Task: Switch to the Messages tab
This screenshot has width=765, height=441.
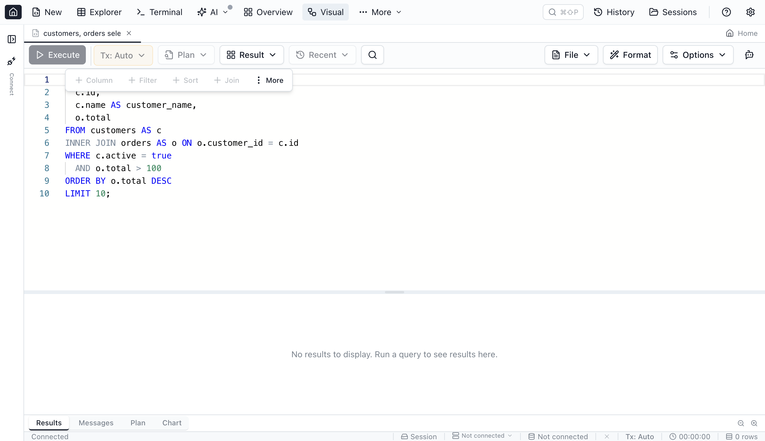Action: [96, 423]
